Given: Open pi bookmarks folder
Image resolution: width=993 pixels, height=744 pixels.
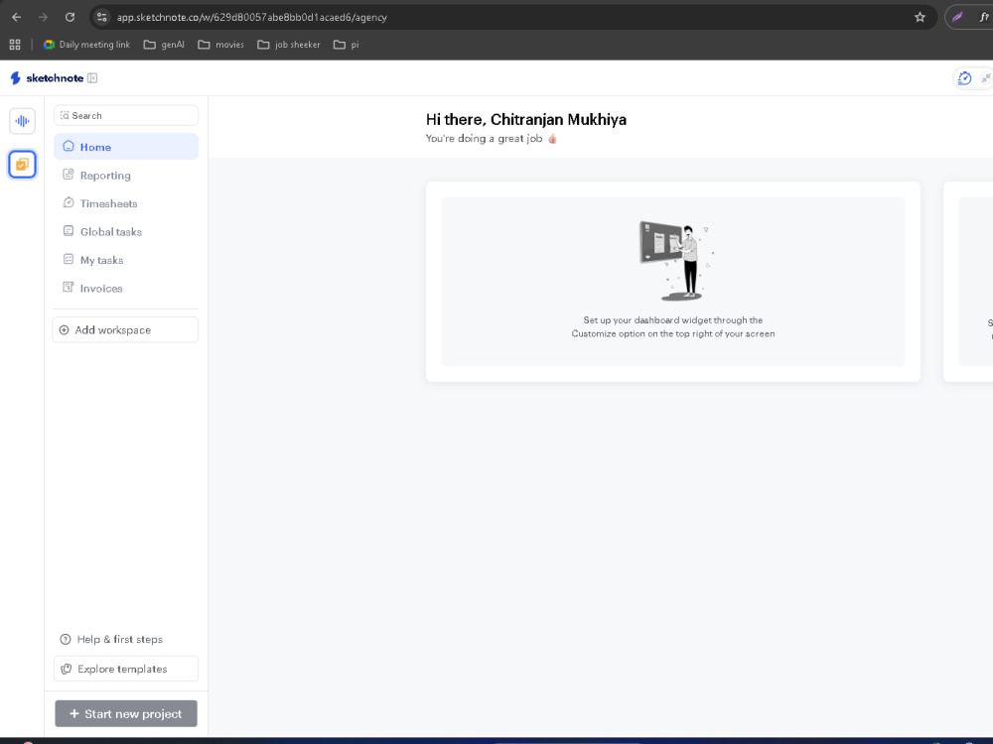Looking at the screenshot, I should (x=347, y=45).
